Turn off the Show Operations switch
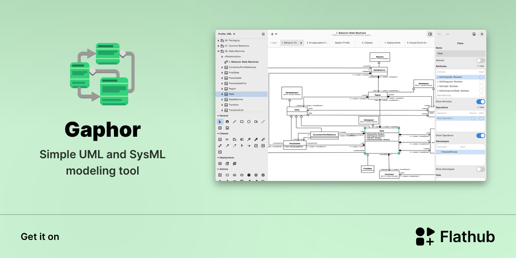This screenshot has width=516, height=258. 481,135
